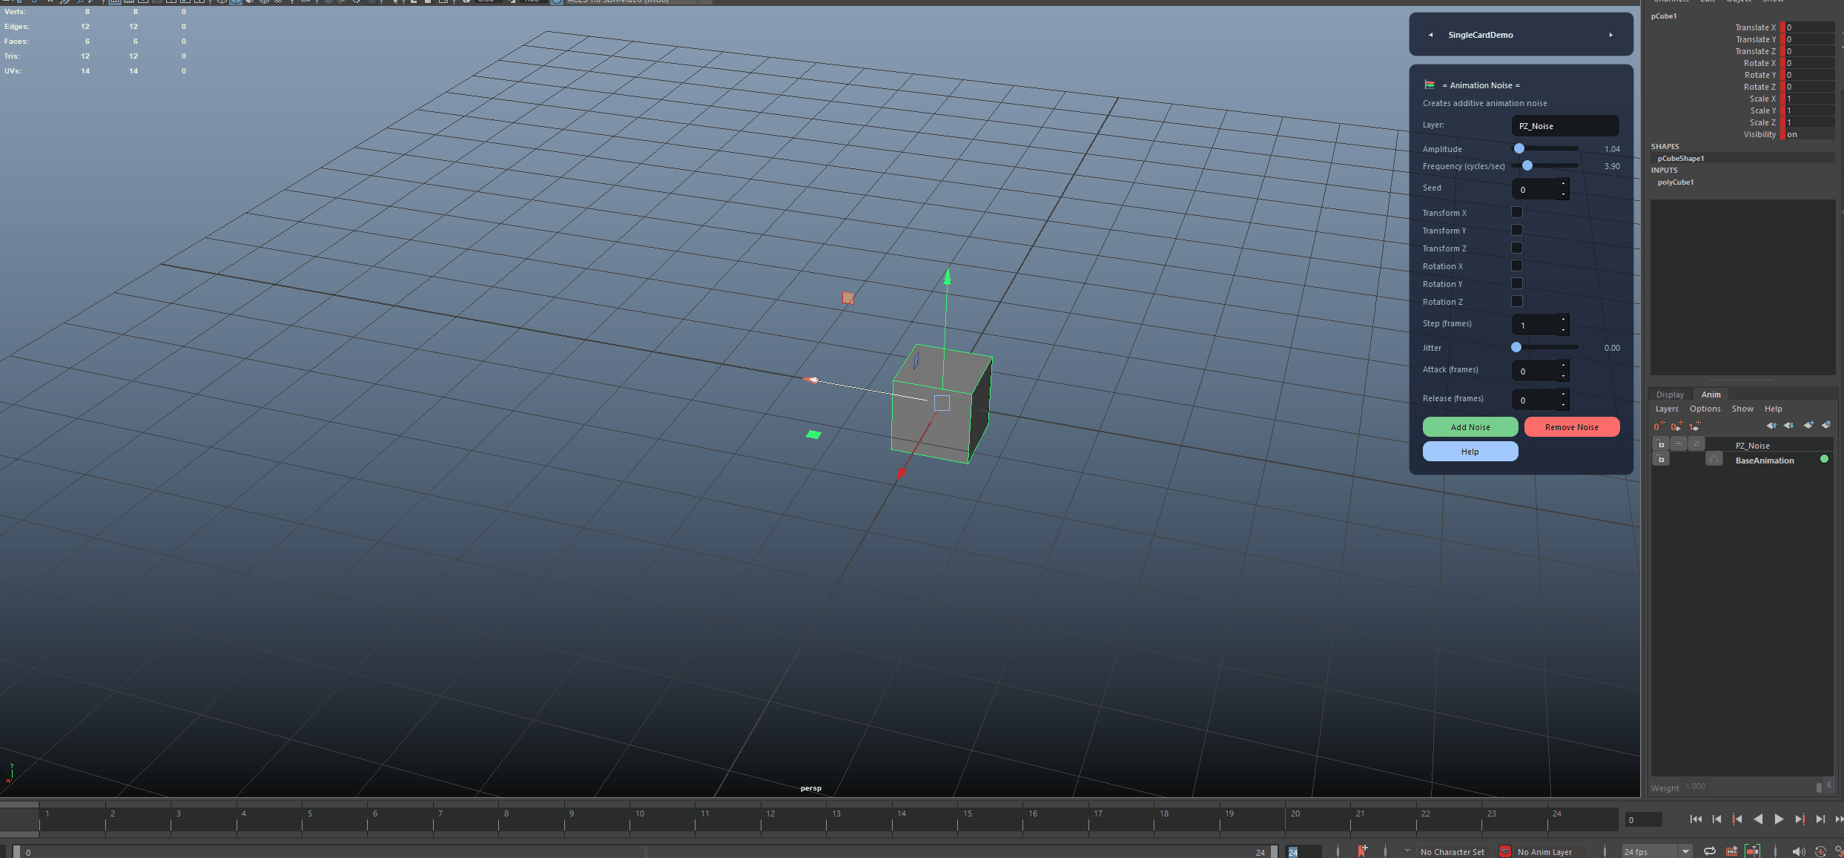Create empty animation layer

pos(1808,426)
